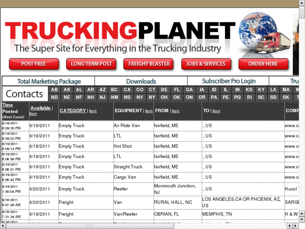Image resolution: width=305 pixels, height=229 pixels.
Task: Select the AB province contacts link
Action: (x=55, y=89)
